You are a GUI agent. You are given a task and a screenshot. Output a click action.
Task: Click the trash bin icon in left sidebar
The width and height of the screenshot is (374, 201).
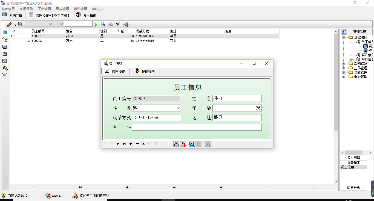5,75
